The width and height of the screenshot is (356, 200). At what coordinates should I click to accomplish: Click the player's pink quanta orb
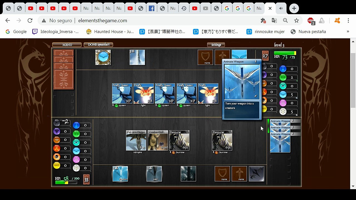coord(76,159)
